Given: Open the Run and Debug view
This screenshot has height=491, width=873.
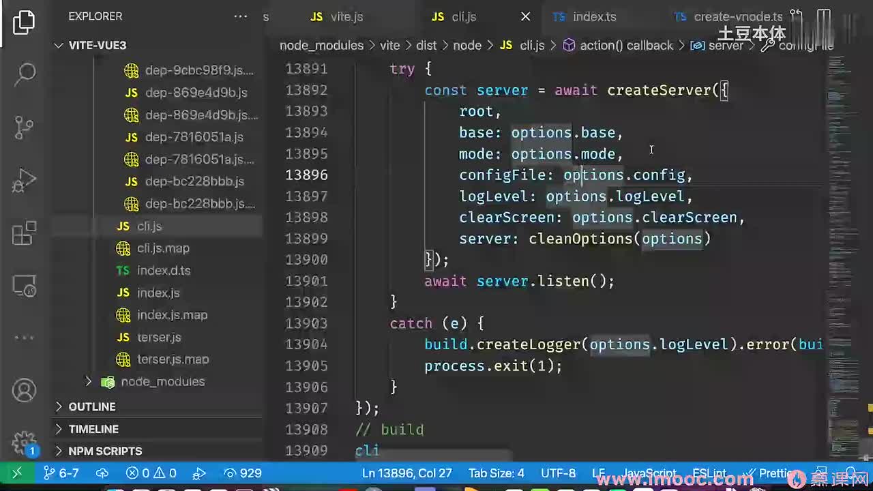Looking at the screenshot, I should 25,180.
